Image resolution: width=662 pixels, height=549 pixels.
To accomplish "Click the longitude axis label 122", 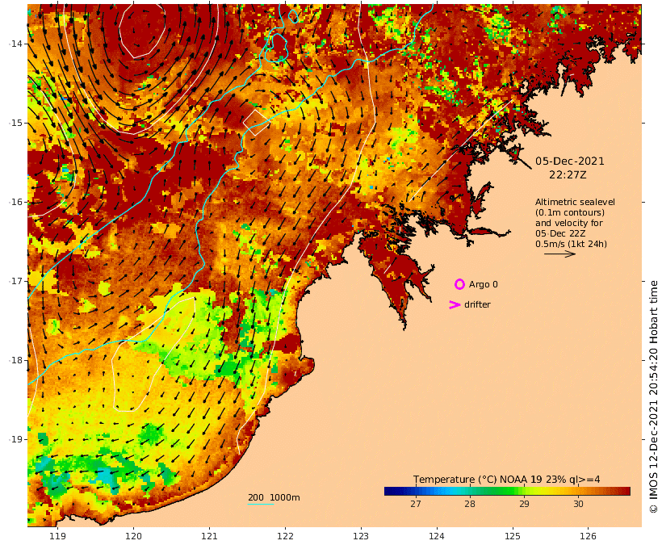I will pos(285,536).
